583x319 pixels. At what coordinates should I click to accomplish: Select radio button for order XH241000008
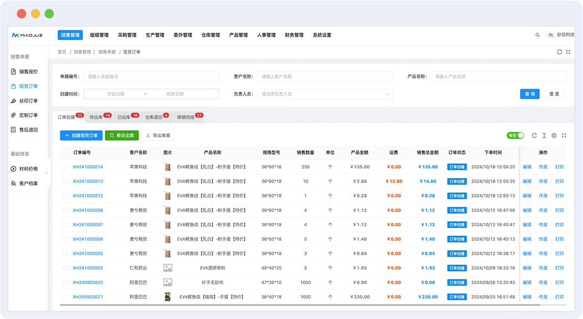pos(65,210)
